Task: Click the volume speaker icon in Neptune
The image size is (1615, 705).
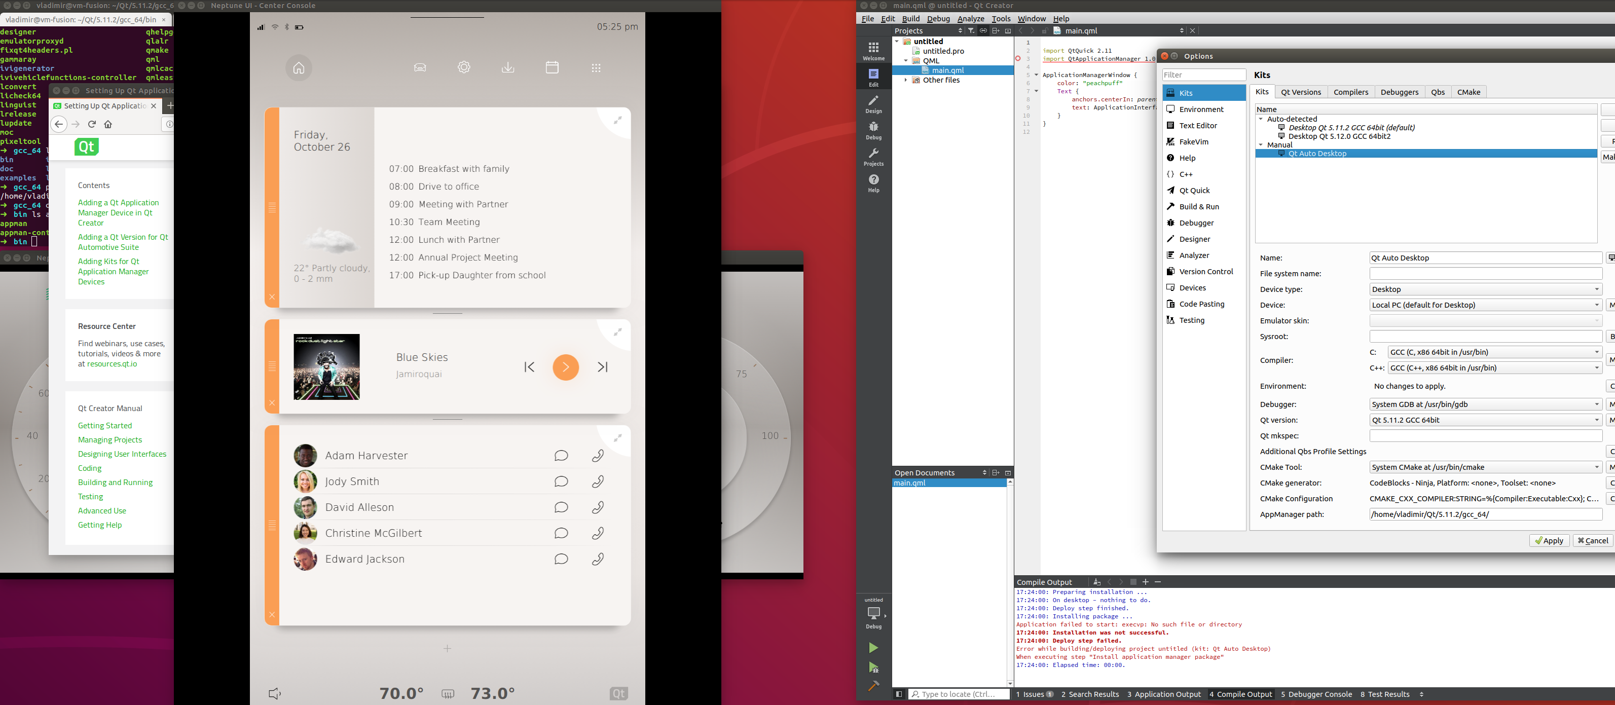Action: (275, 693)
